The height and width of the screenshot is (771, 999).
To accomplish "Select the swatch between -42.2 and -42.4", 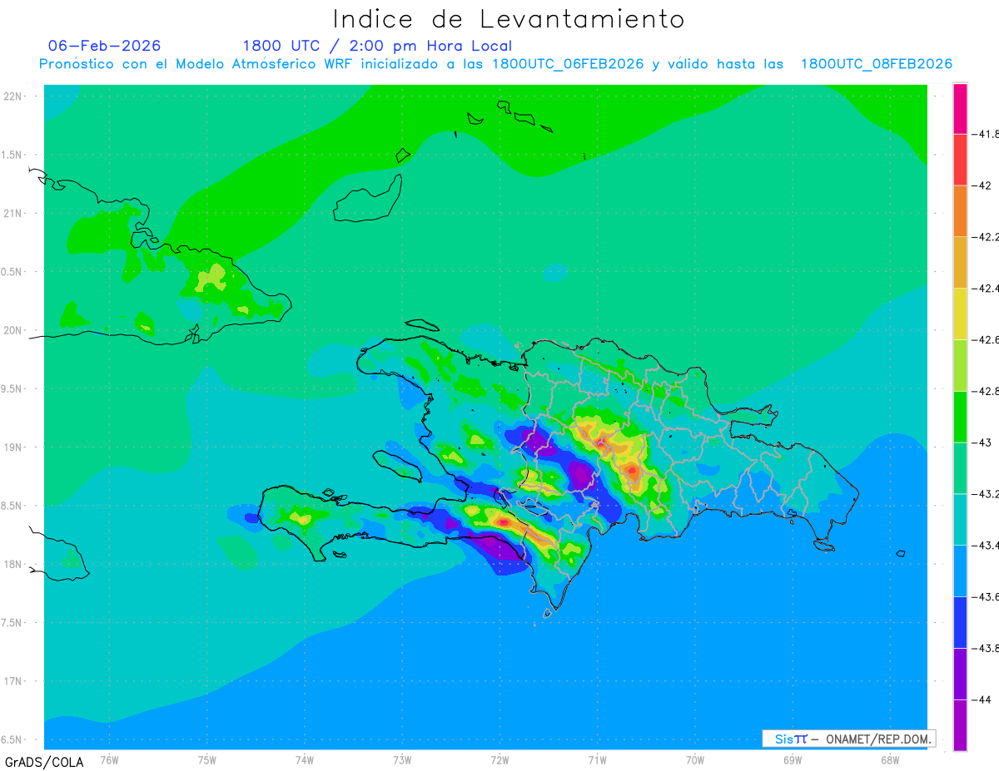I will pyautogui.click(x=960, y=262).
